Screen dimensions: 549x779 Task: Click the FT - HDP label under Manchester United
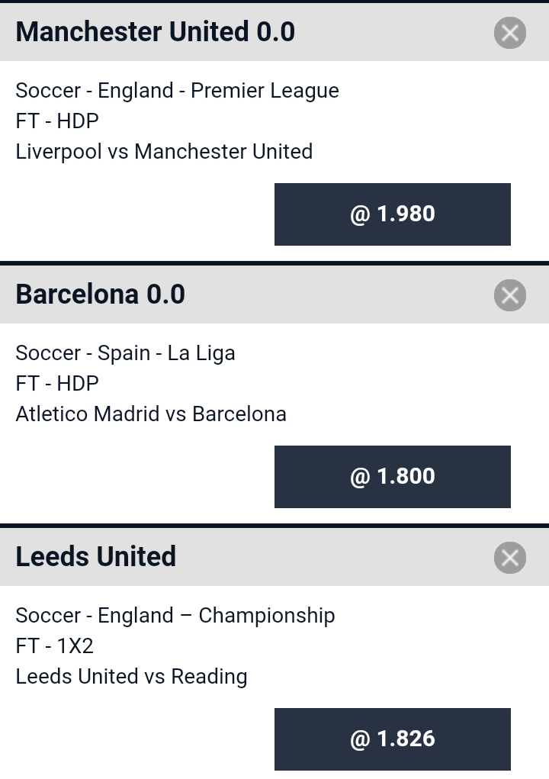pyautogui.click(x=57, y=121)
